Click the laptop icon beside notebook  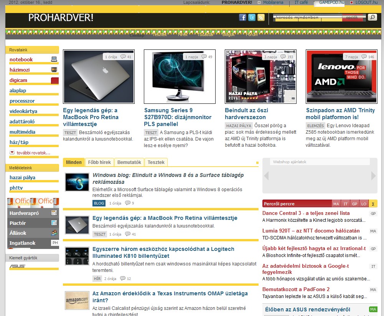[54, 59]
